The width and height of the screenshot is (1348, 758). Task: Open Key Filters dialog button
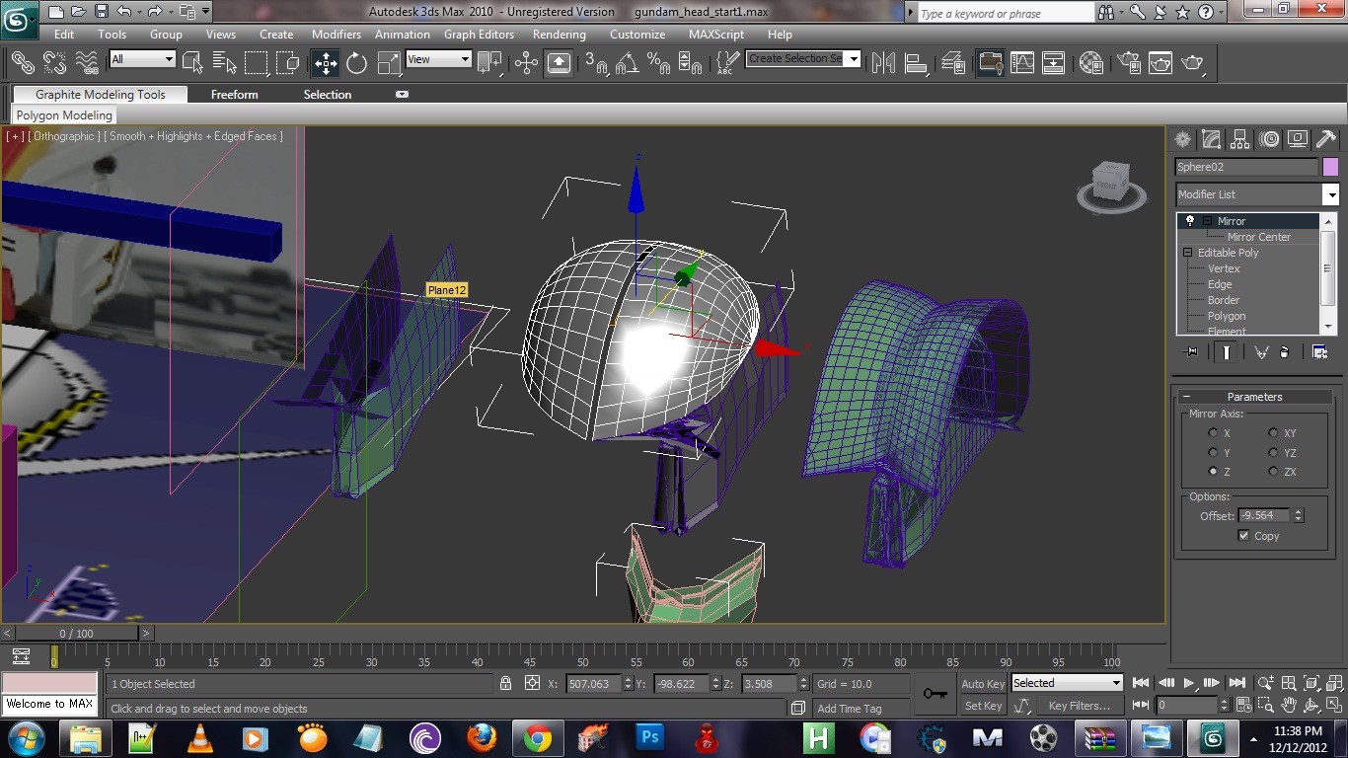1080,706
